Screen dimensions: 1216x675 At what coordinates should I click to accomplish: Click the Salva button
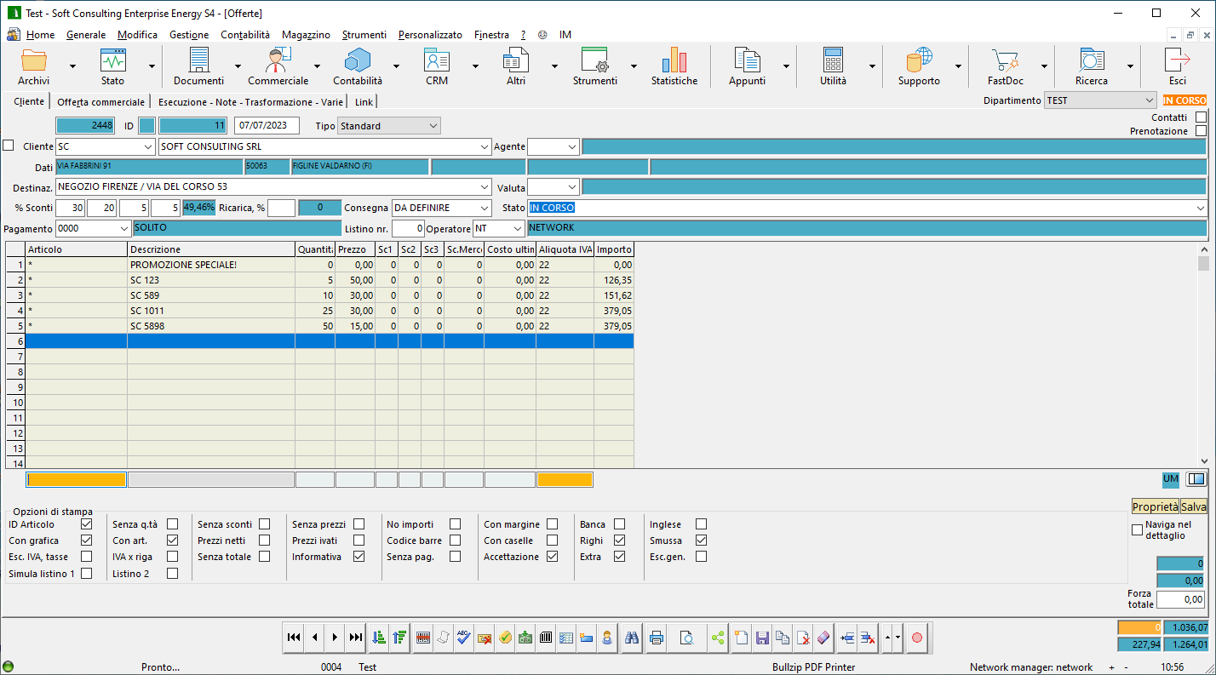click(x=1194, y=506)
